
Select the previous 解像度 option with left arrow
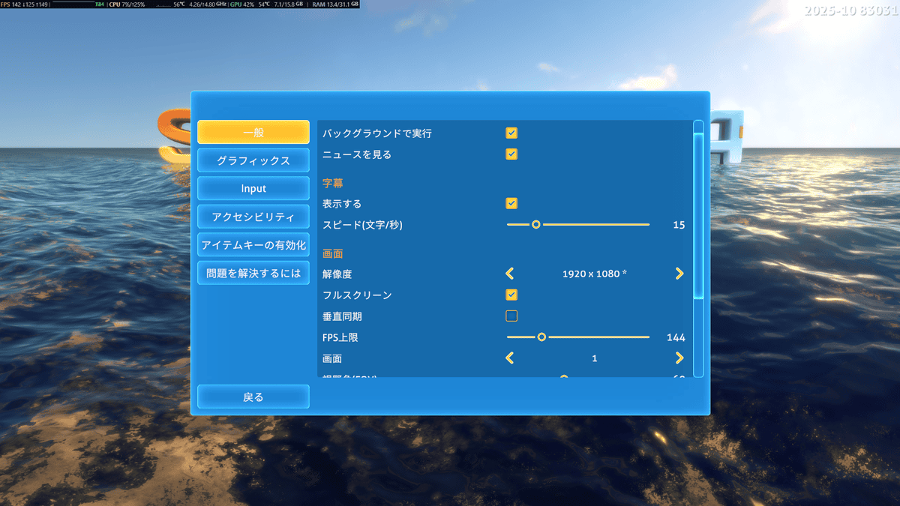point(510,274)
